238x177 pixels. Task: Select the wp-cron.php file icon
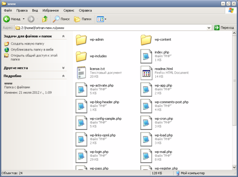coord(146,123)
